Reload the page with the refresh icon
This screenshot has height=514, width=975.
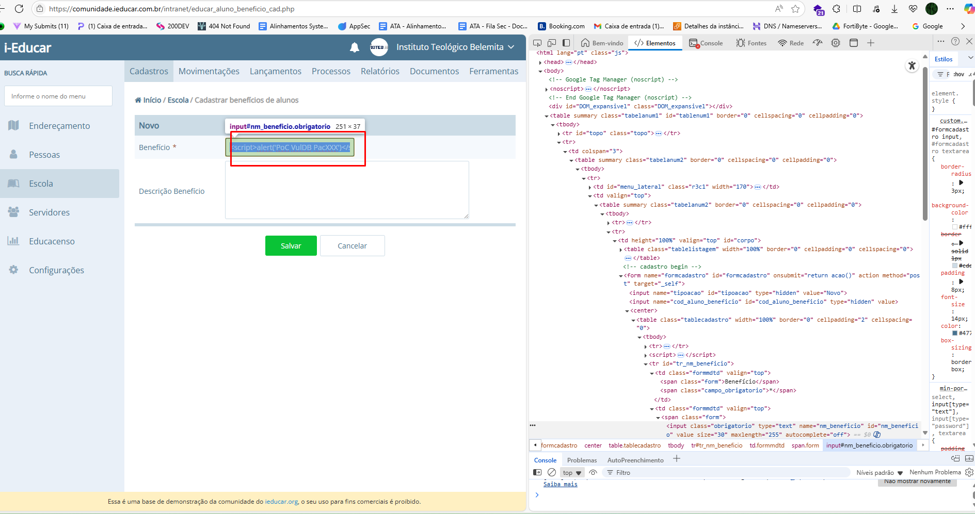(19, 9)
